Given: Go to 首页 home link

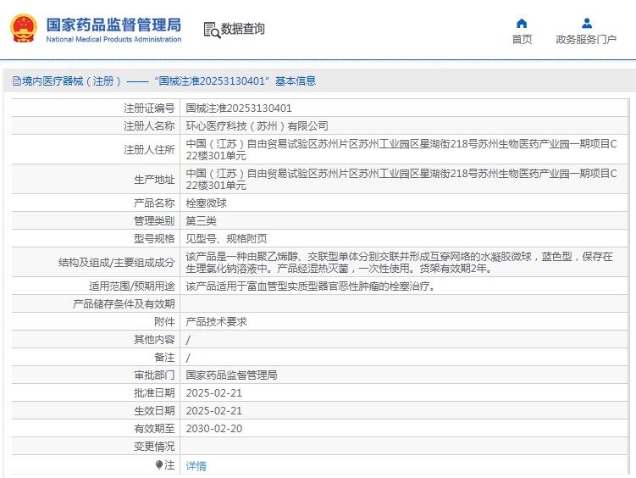Looking at the screenshot, I should (x=522, y=39).
